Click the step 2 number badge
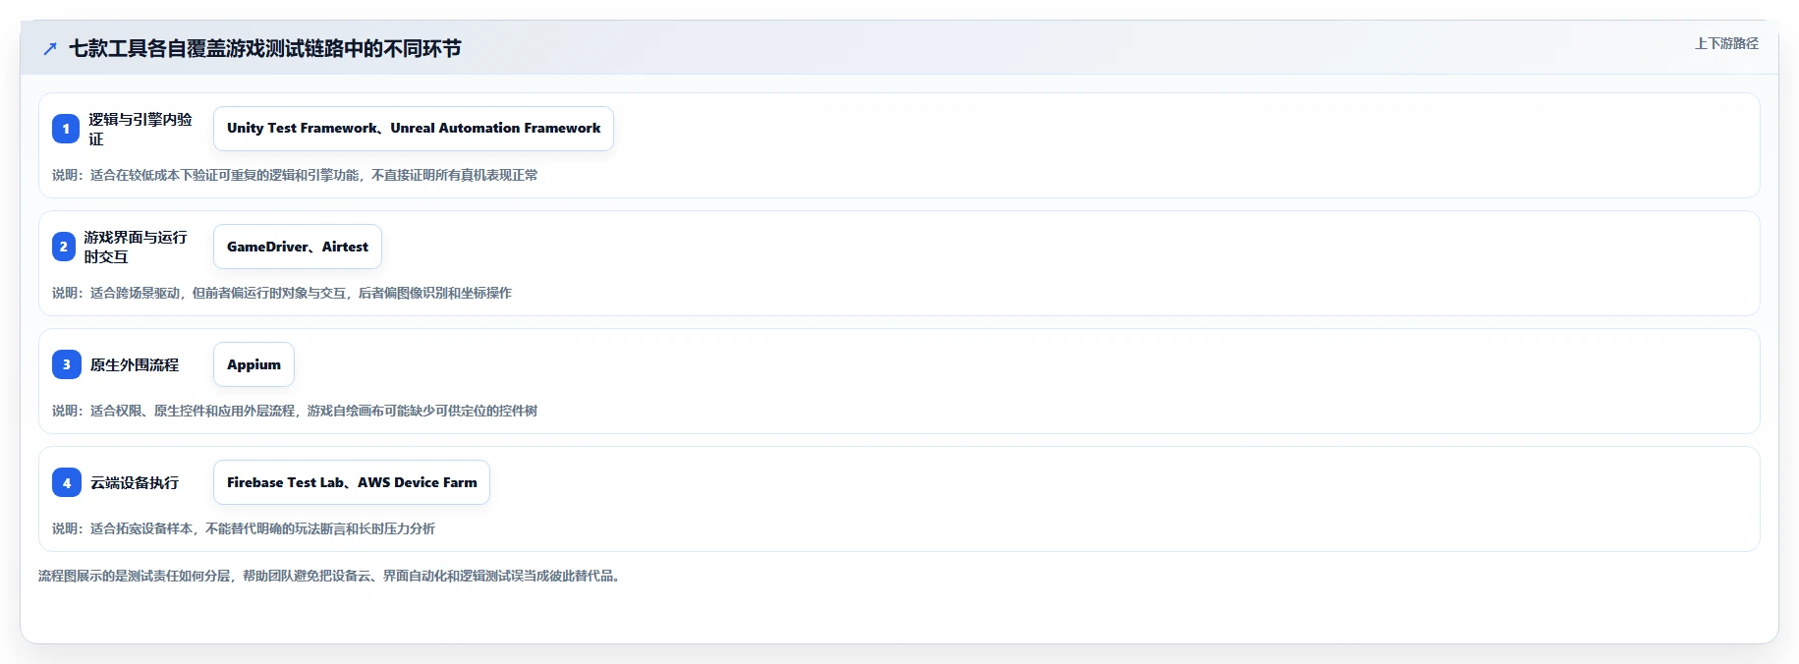The height and width of the screenshot is (664, 1799). [64, 247]
